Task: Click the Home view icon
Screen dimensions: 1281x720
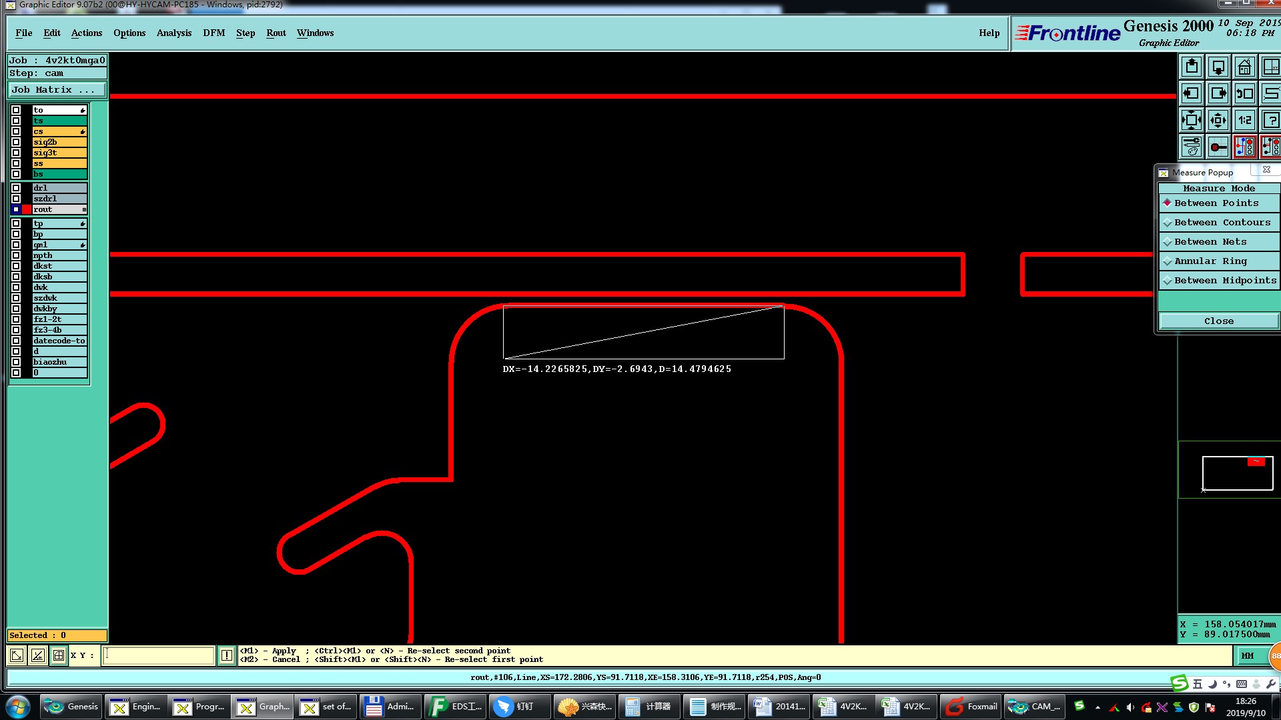Action: [x=1244, y=67]
